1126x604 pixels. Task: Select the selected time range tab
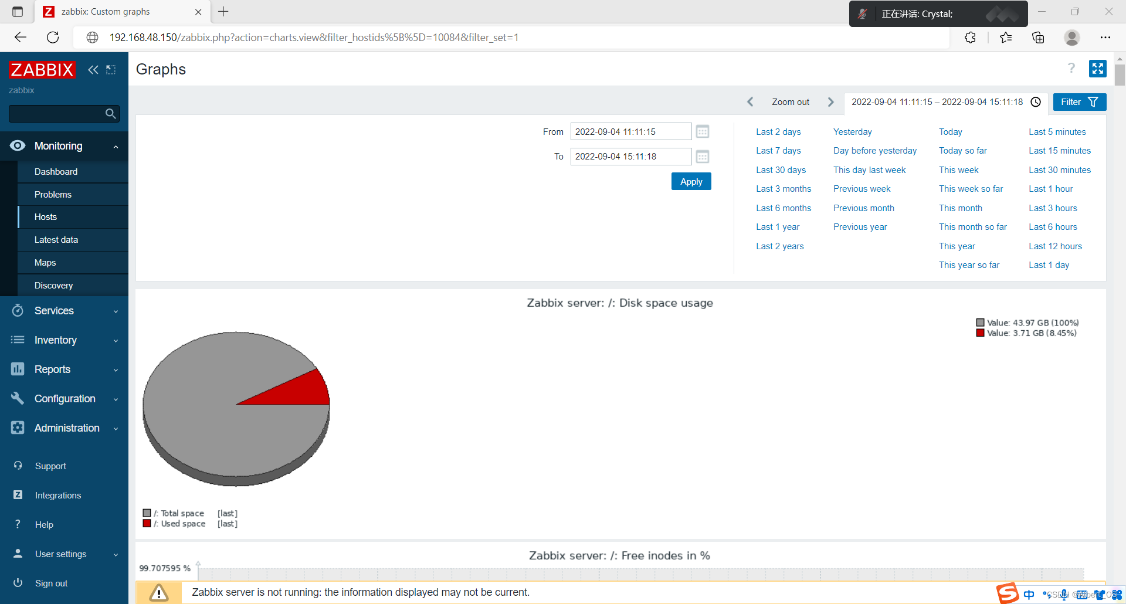[945, 102]
